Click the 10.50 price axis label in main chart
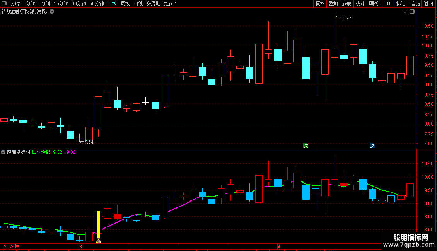Image resolution: width=437 pixels, height=251 pixels. 427,26
